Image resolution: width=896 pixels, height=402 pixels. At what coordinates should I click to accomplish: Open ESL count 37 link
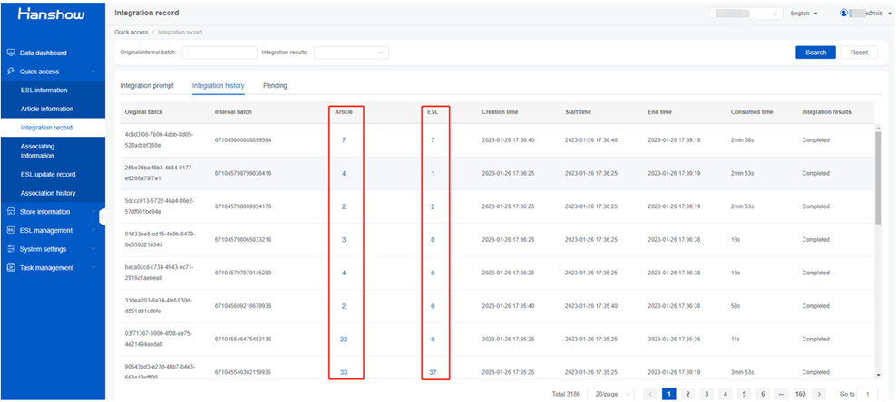(433, 372)
